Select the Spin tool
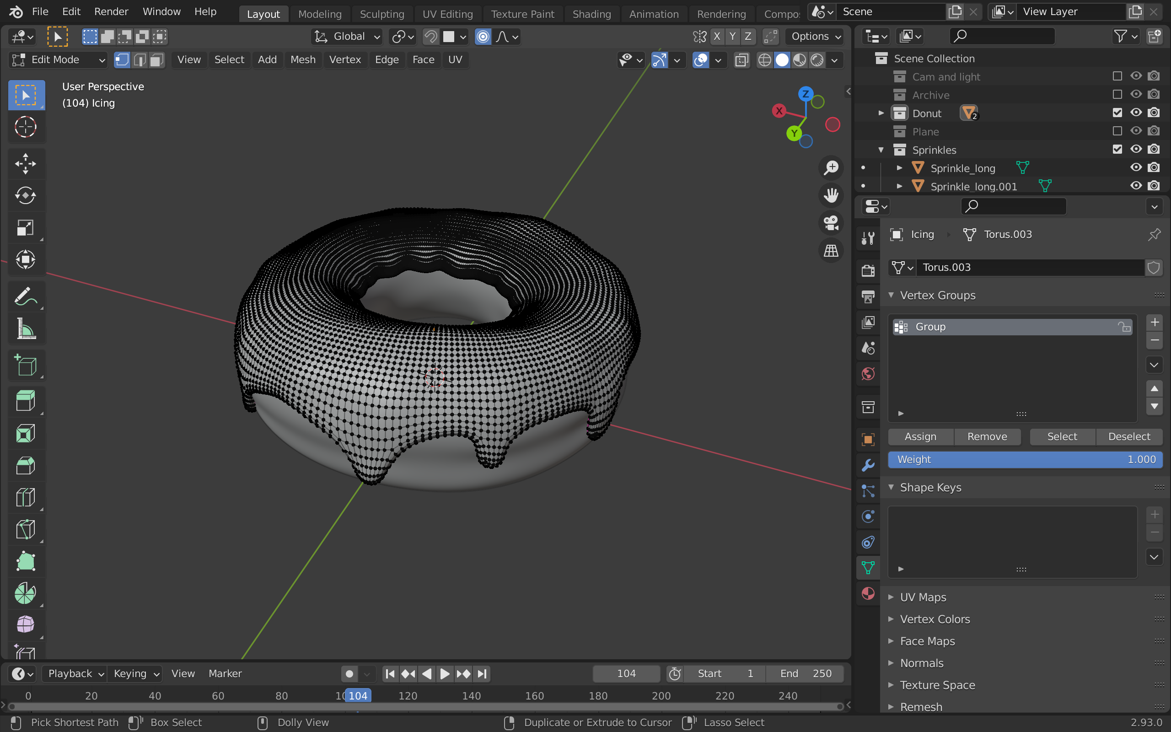The height and width of the screenshot is (732, 1171). tap(26, 593)
